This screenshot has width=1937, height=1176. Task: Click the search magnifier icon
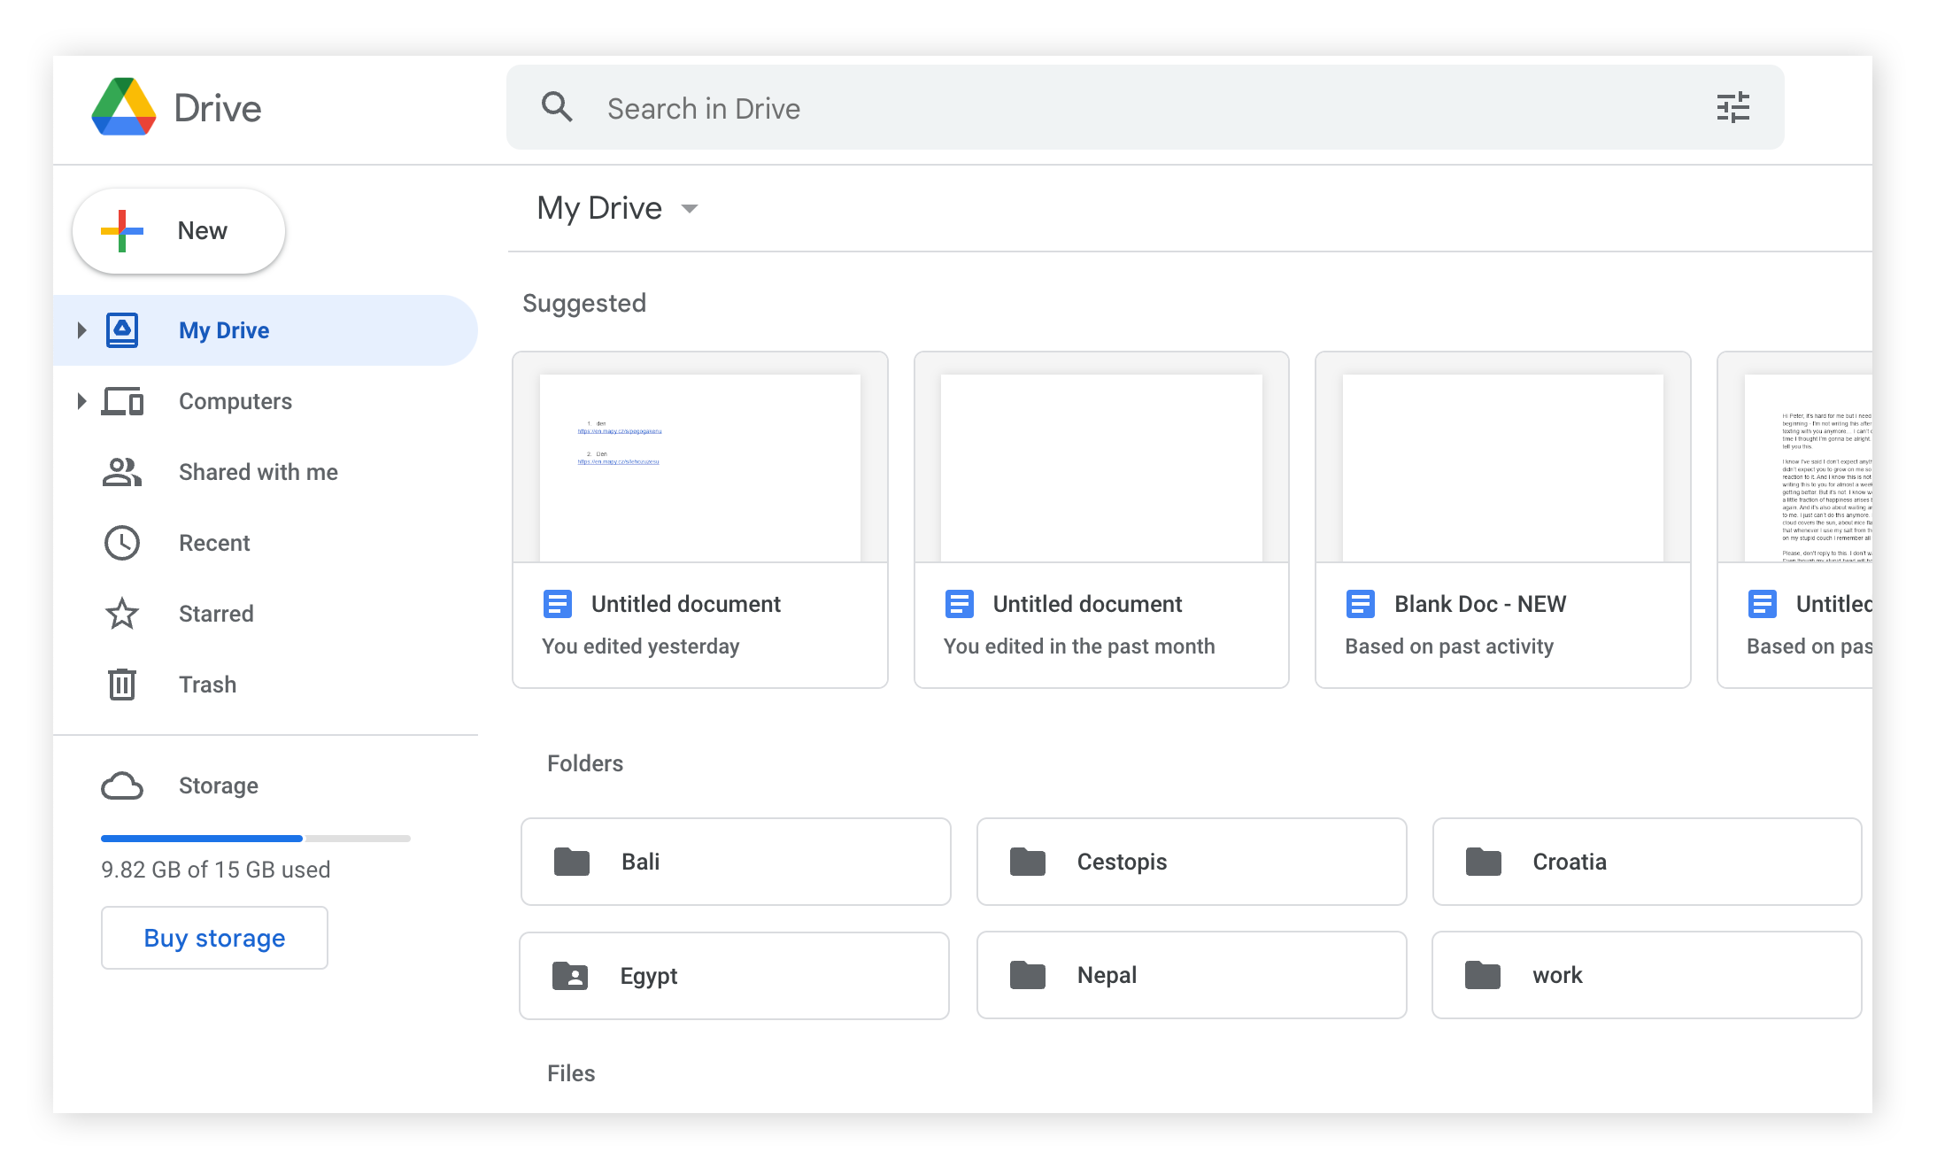point(557,107)
